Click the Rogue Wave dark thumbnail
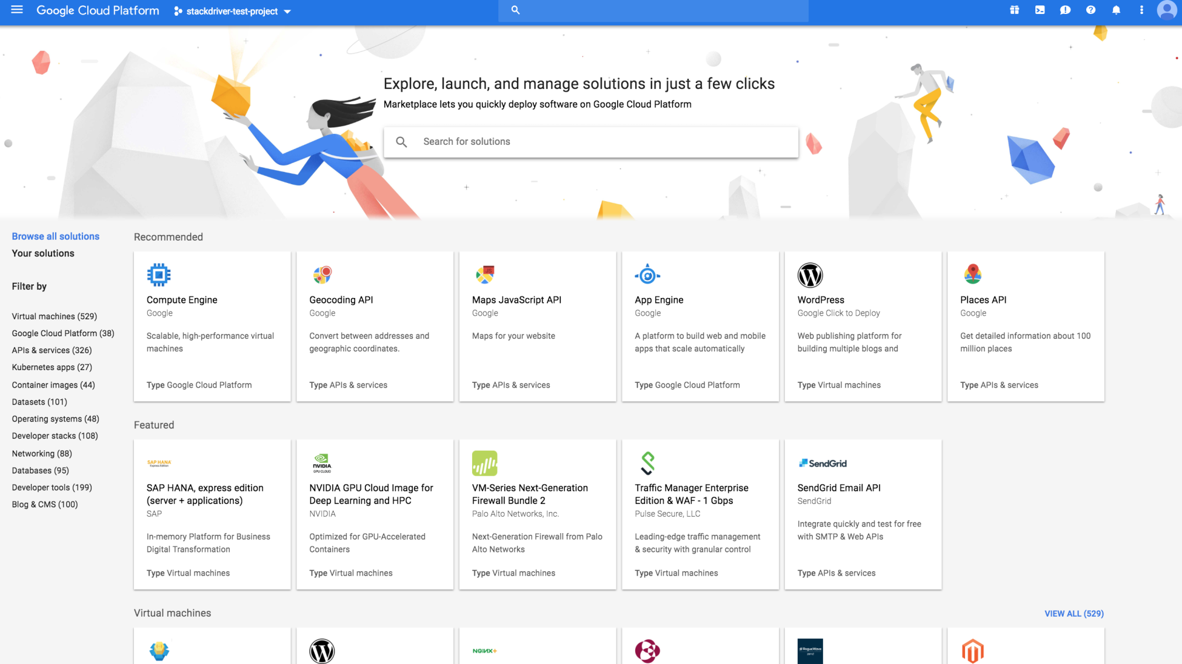 810,651
